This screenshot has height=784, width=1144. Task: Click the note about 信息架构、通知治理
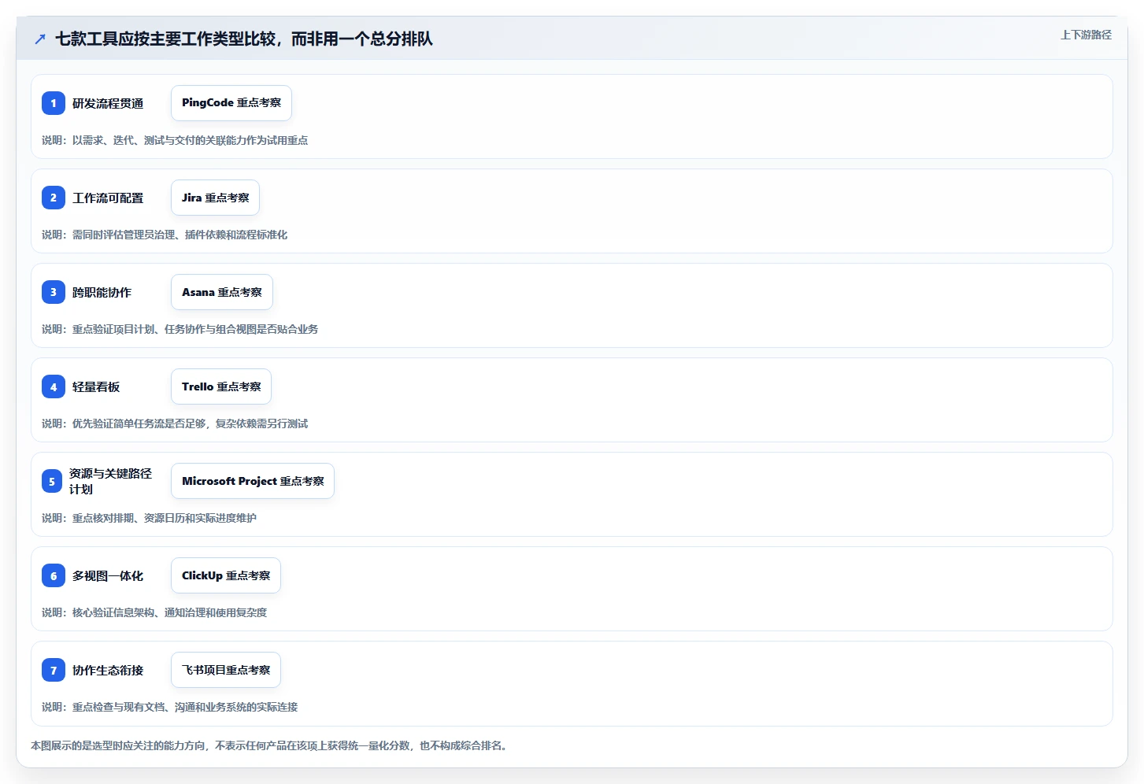pyautogui.click(x=154, y=612)
